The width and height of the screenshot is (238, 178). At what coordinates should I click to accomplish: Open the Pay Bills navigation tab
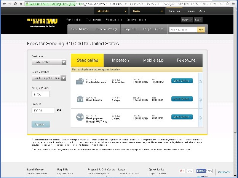click(x=130, y=29)
